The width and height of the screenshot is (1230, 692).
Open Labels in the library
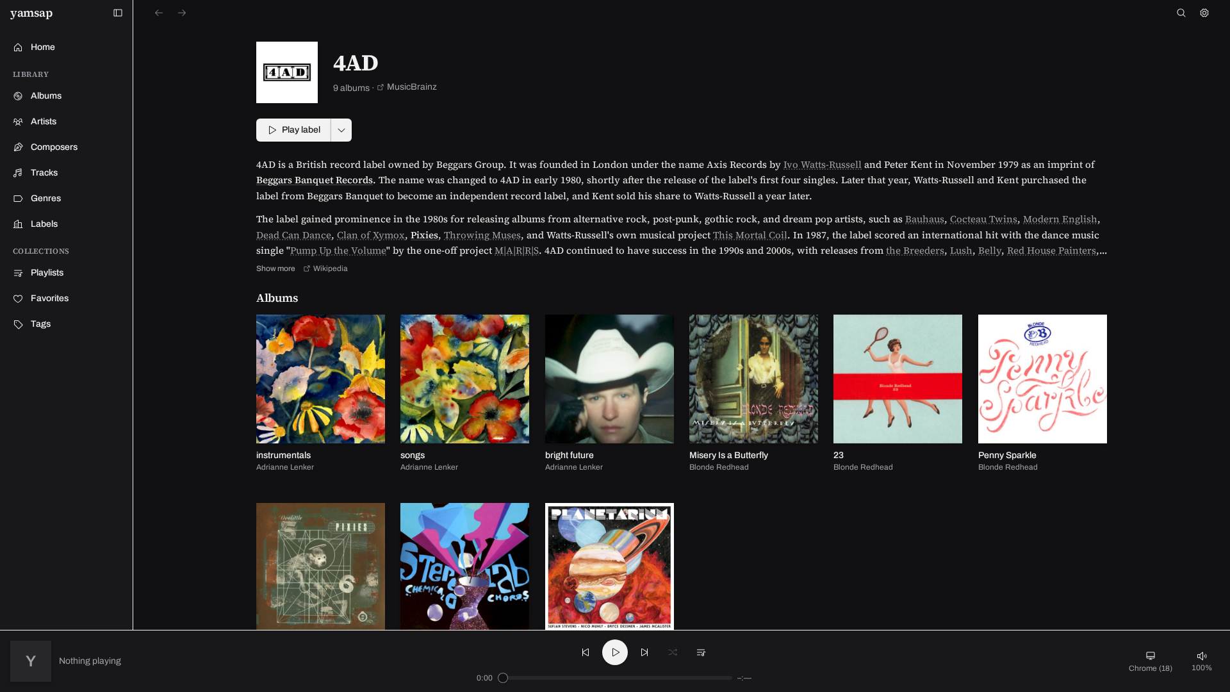click(67, 224)
